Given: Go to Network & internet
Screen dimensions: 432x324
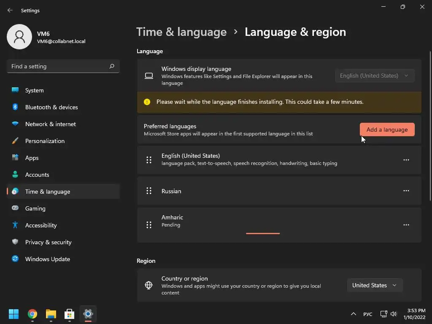Looking at the screenshot, I should [63, 124].
